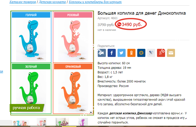Screen dimensions: 196x127
Task: Send product by email envelope icon
Action: point(171,53)
